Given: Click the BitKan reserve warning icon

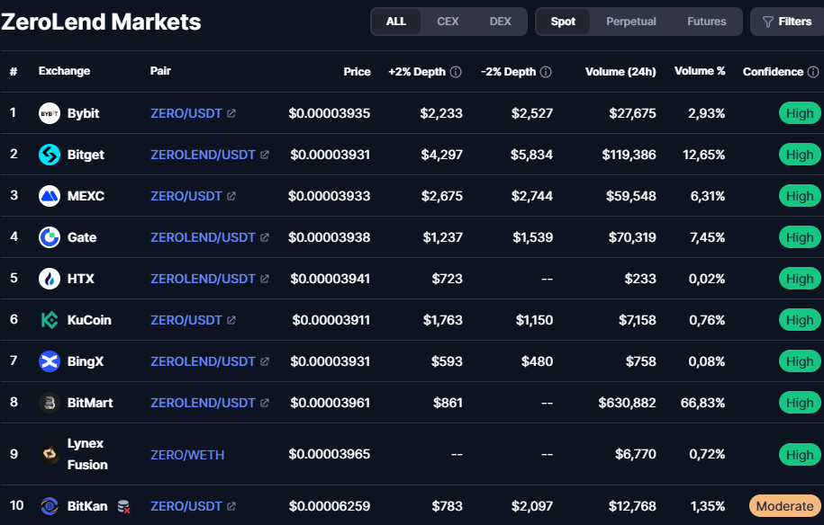Looking at the screenshot, I should click(x=123, y=507).
